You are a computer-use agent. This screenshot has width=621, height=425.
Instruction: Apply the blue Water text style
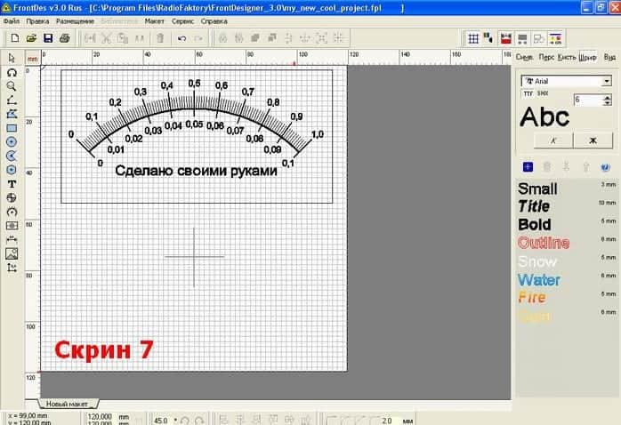(x=539, y=280)
